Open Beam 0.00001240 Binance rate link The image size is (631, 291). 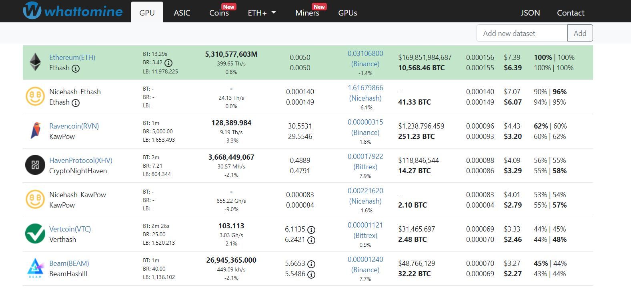point(365,264)
